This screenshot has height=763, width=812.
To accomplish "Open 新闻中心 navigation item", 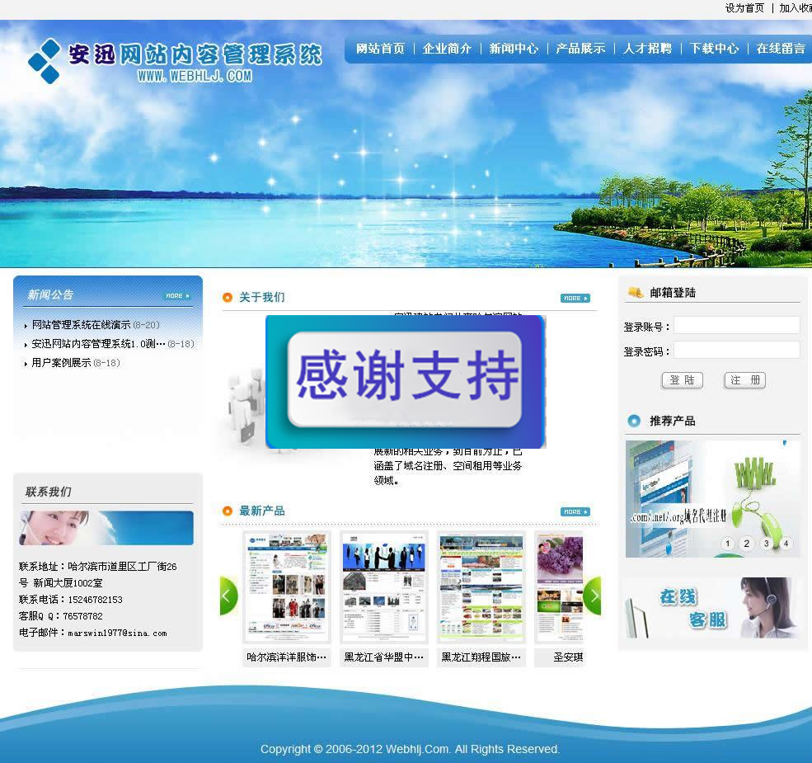I will pos(514,49).
